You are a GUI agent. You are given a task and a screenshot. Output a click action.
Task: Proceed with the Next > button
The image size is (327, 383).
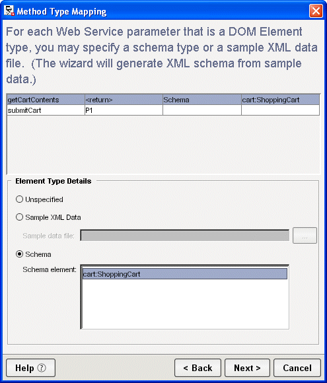[247, 368]
